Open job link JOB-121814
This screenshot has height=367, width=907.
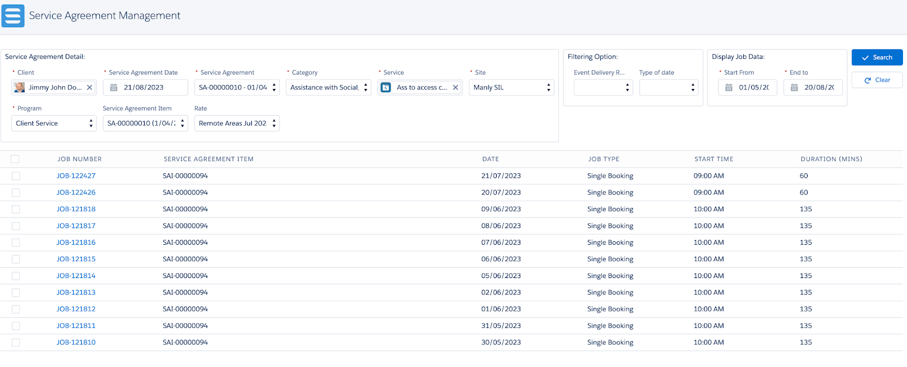[x=76, y=276]
